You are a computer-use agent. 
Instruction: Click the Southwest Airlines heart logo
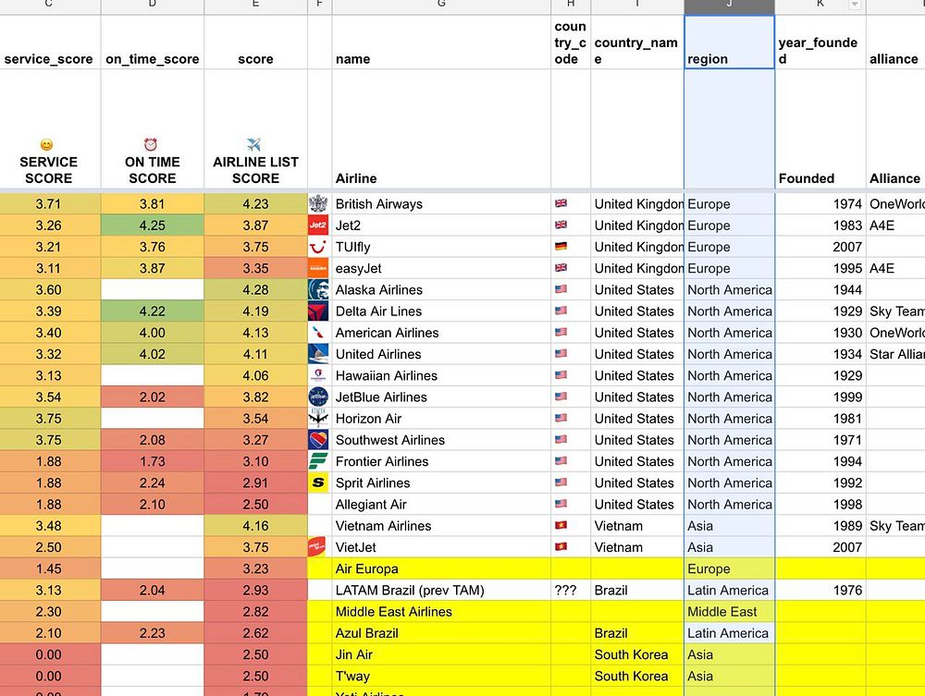[318, 440]
